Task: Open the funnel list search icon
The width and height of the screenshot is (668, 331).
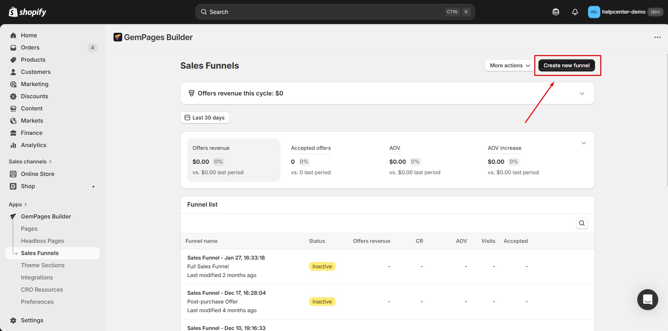Action: (582, 223)
